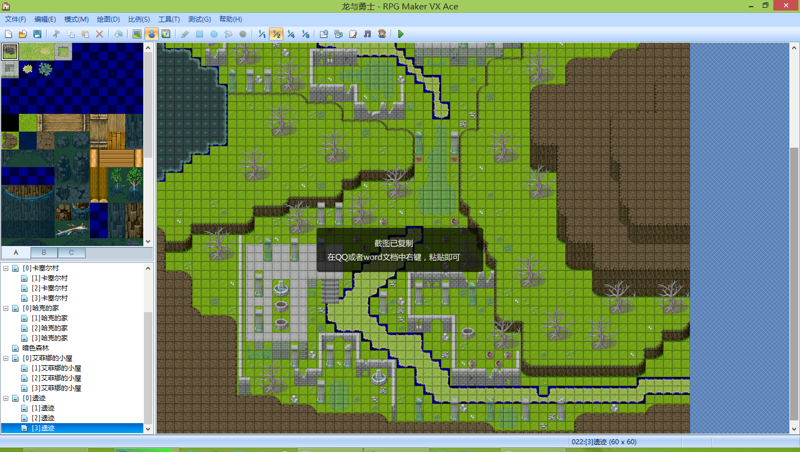
Task: Open the 文件(F) menu
Action: (x=16, y=19)
